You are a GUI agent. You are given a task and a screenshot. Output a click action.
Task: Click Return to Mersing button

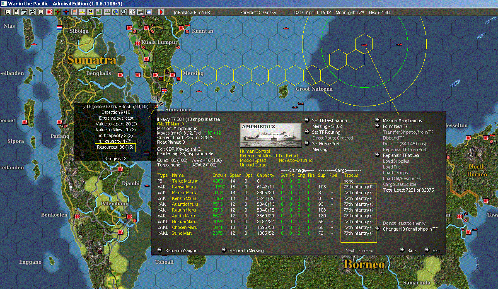247,250
